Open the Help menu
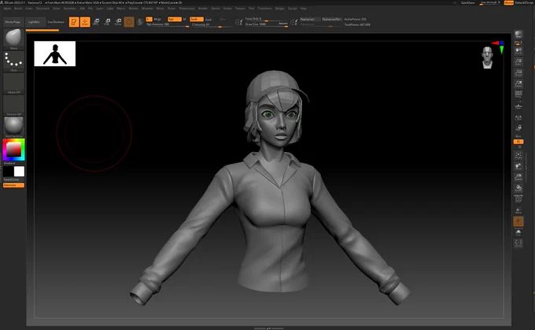 pos(304,8)
